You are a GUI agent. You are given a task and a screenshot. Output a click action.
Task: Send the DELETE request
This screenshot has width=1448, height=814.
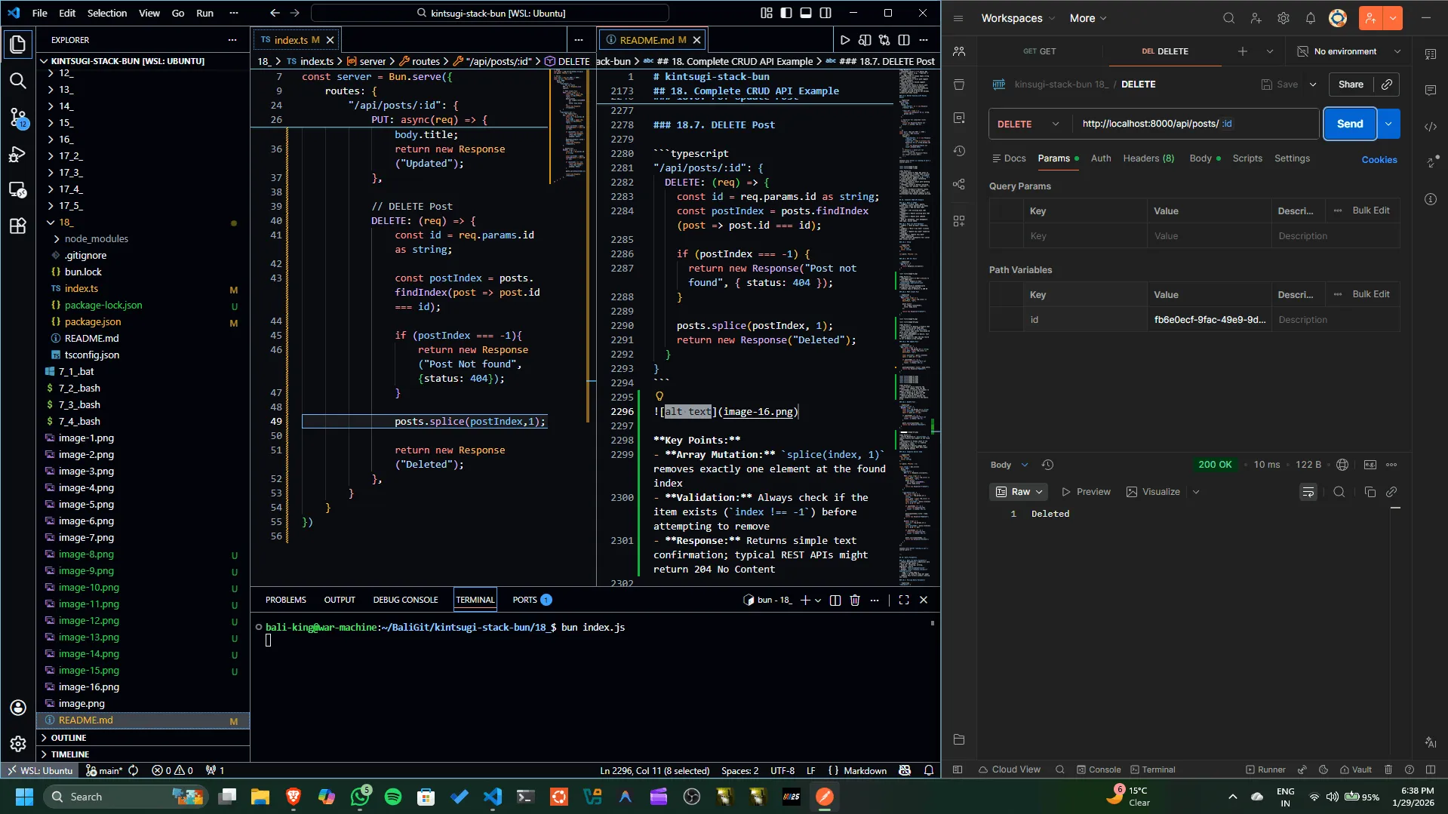pos(1349,124)
